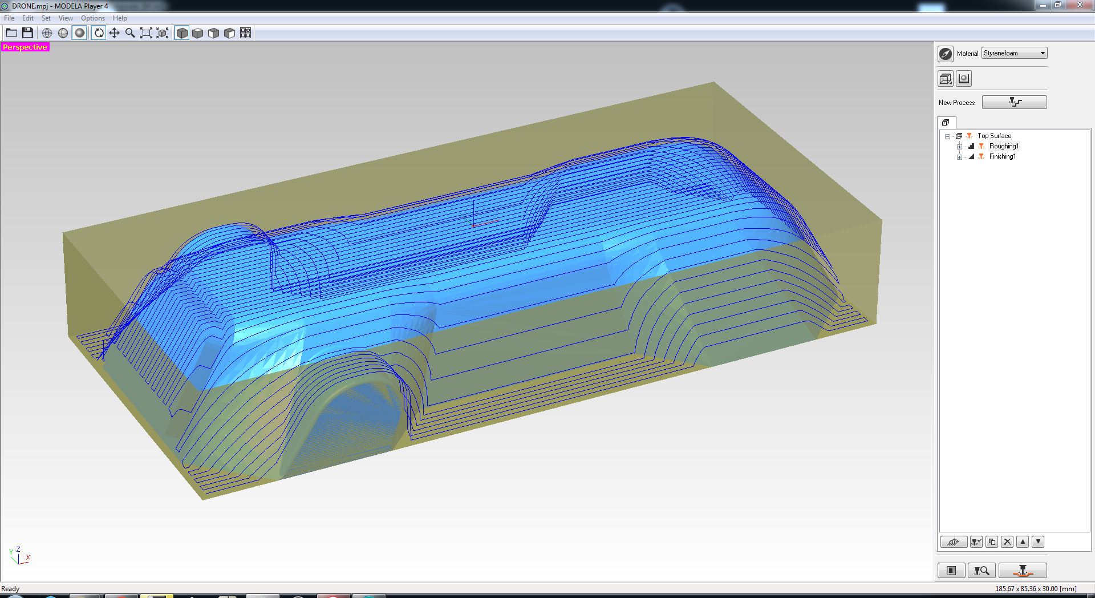The image size is (1095, 598).
Task: Collapse the Top Surface tree node
Action: (948, 136)
